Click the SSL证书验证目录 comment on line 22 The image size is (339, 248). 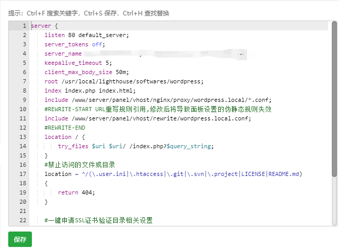click(98, 220)
